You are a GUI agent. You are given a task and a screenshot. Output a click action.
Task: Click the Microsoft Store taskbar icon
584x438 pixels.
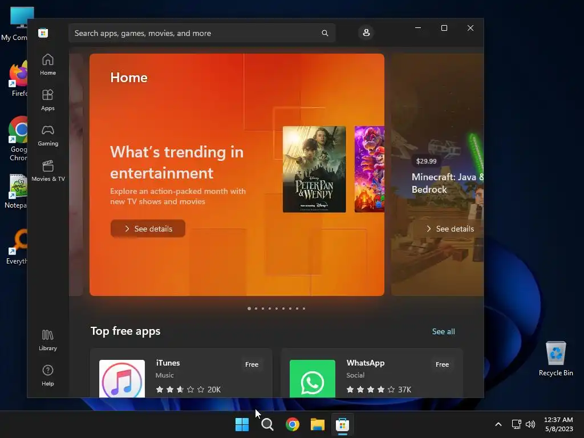click(x=342, y=424)
